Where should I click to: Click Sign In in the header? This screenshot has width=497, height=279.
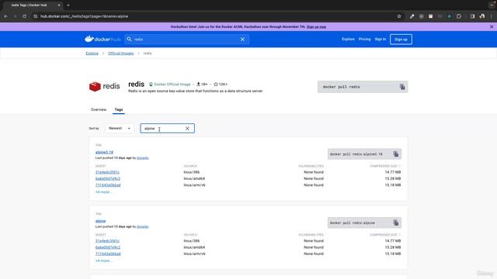tap(381, 40)
